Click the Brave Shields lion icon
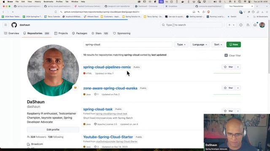The image size is (270, 151). [x=208, y=12]
